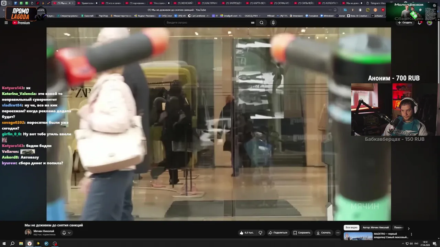The image size is (440, 247).
Task: Open Whitebird bookmark
Action: 327,16
